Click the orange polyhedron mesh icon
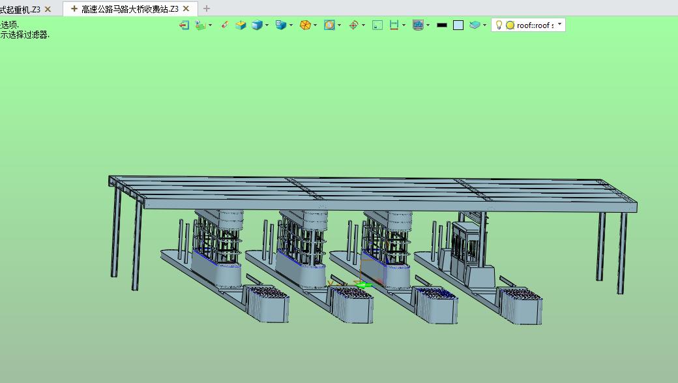Viewport: 678px width, 383px height. coord(305,25)
